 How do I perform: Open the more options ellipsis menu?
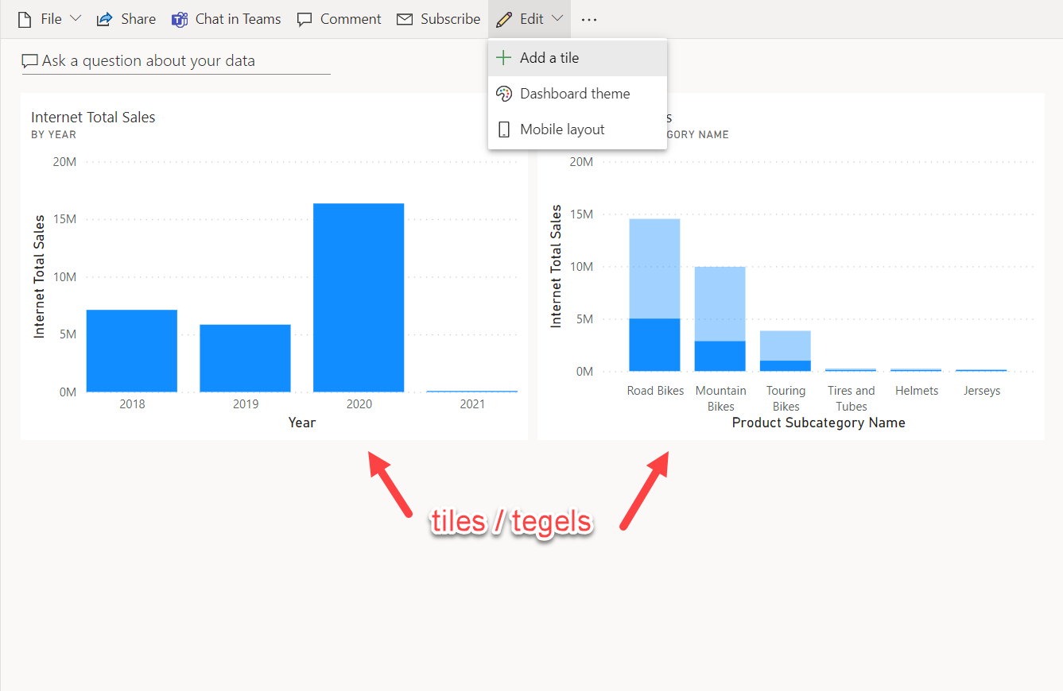tap(588, 20)
